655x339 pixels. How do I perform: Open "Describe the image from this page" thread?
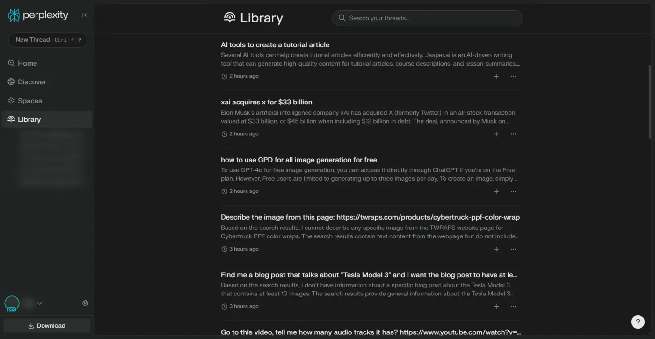(370, 217)
